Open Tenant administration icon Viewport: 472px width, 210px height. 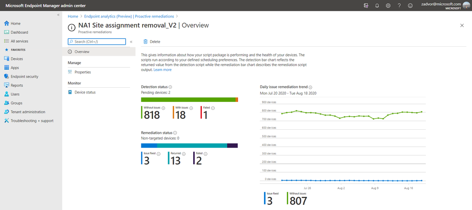pyautogui.click(x=7, y=112)
